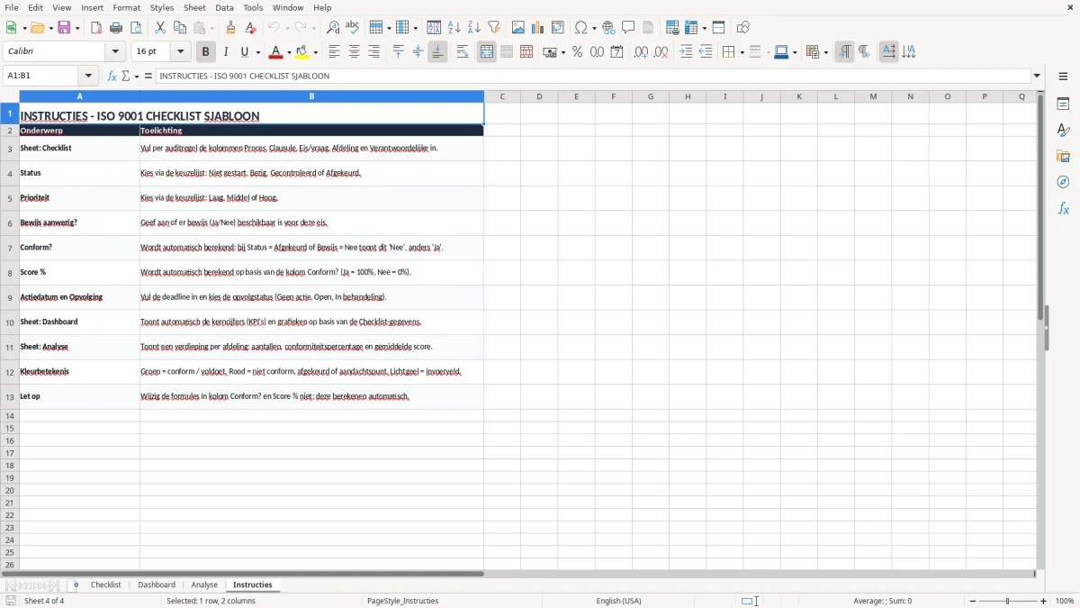The image size is (1080, 608).
Task: Enable AutoFilter
Action: (x=493, y=28)
